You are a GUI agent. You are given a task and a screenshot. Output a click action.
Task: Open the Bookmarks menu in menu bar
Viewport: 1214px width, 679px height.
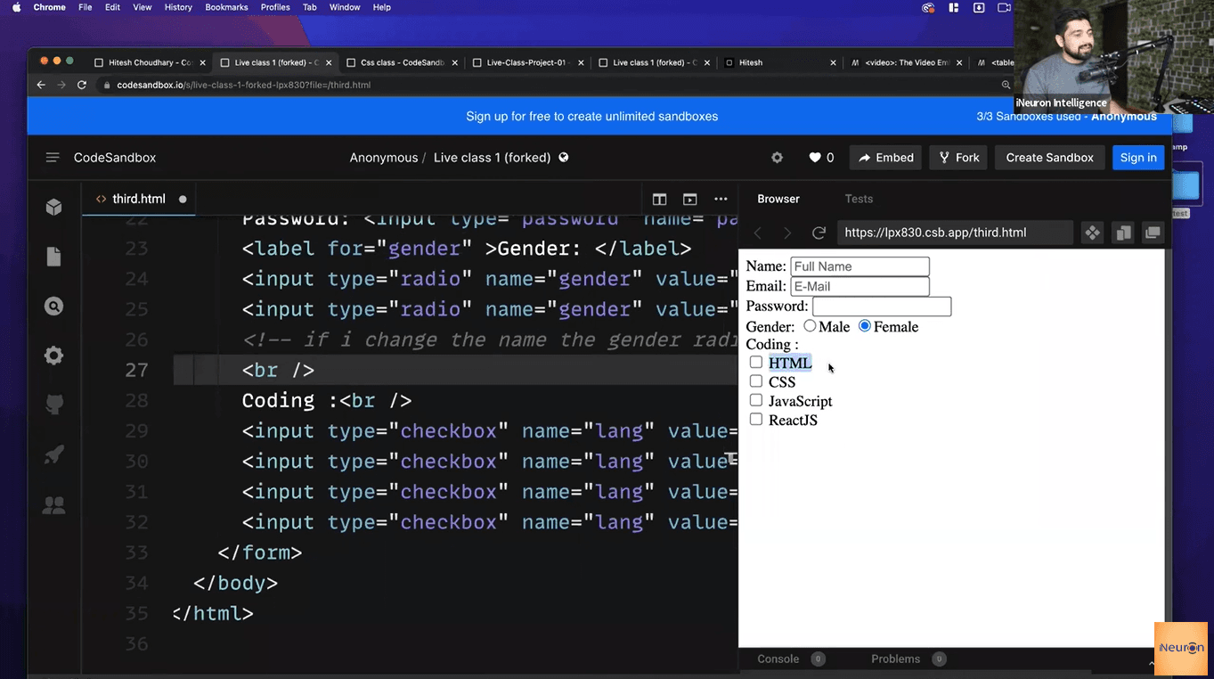tap(226, 7)
